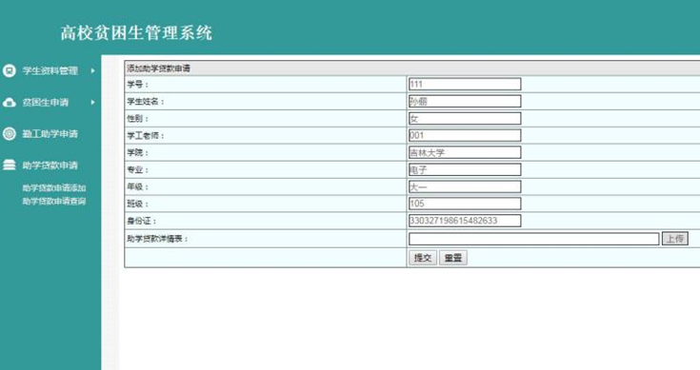
Task: Click the 勤工助学申请 circular icon
Action: 9,134
